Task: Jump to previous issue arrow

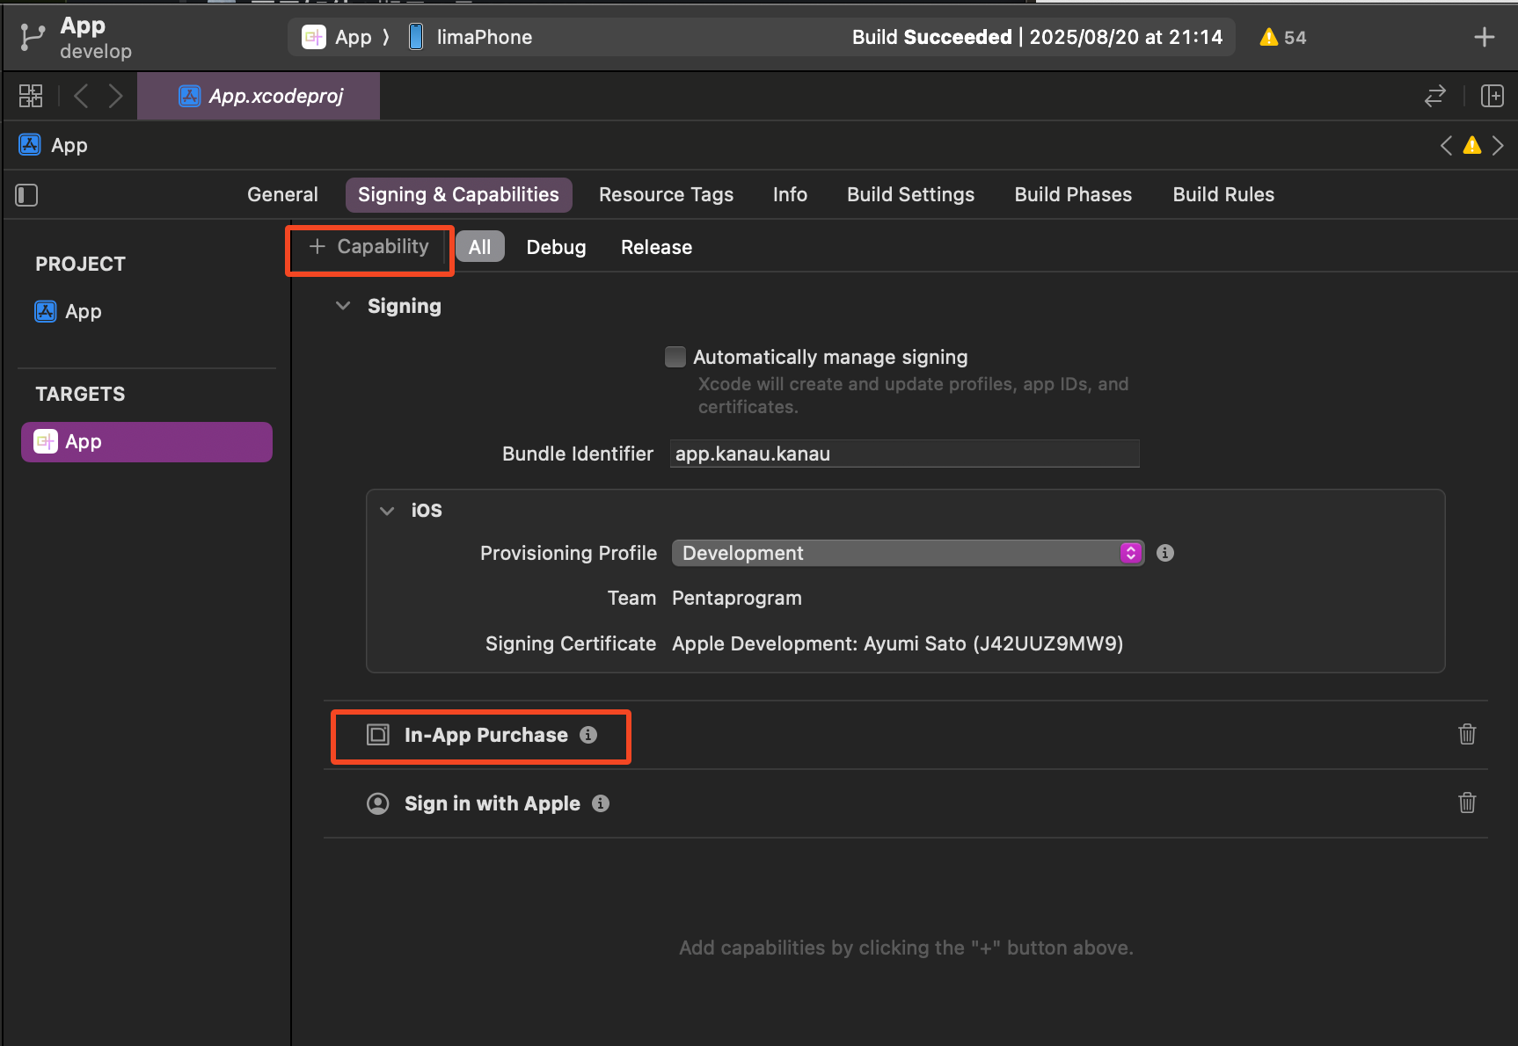Action: pos(1446,145)
